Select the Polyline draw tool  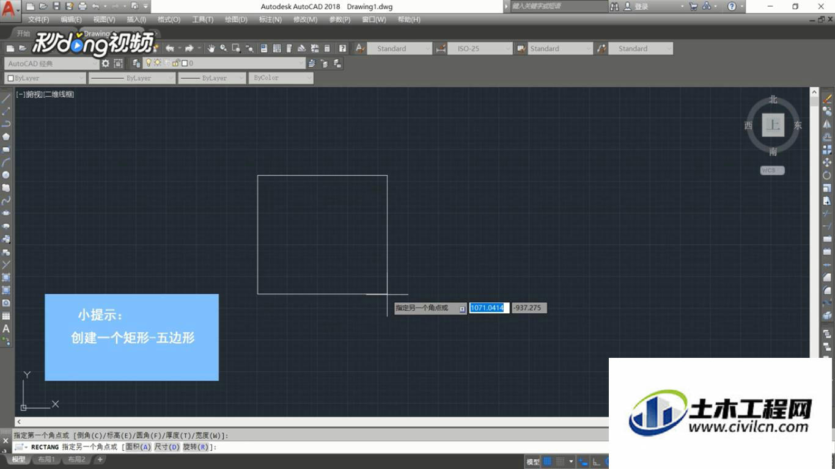6,124
